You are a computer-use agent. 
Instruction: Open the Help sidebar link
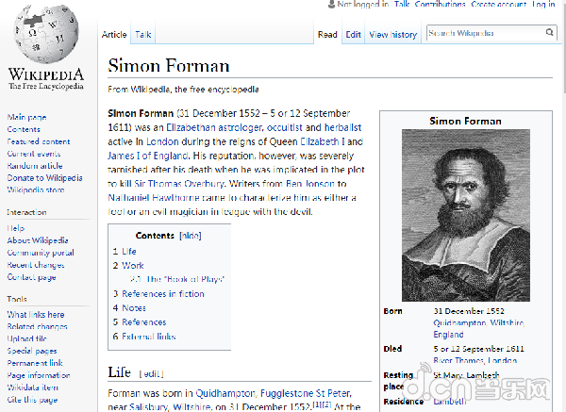point(15,228)
